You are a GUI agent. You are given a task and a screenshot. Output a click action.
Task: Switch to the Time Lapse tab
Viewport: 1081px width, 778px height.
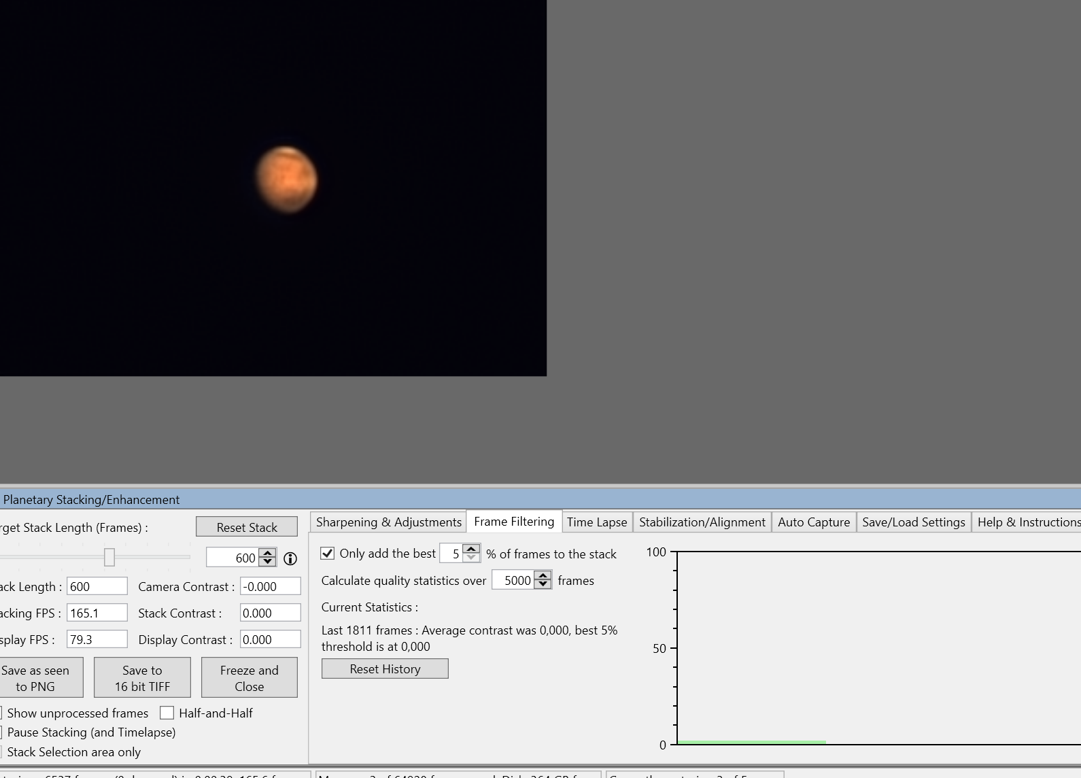tap(597, 522)
